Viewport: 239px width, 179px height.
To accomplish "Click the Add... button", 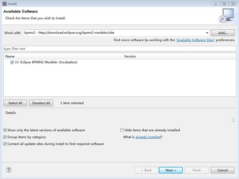I will click(x=223, y=33).
